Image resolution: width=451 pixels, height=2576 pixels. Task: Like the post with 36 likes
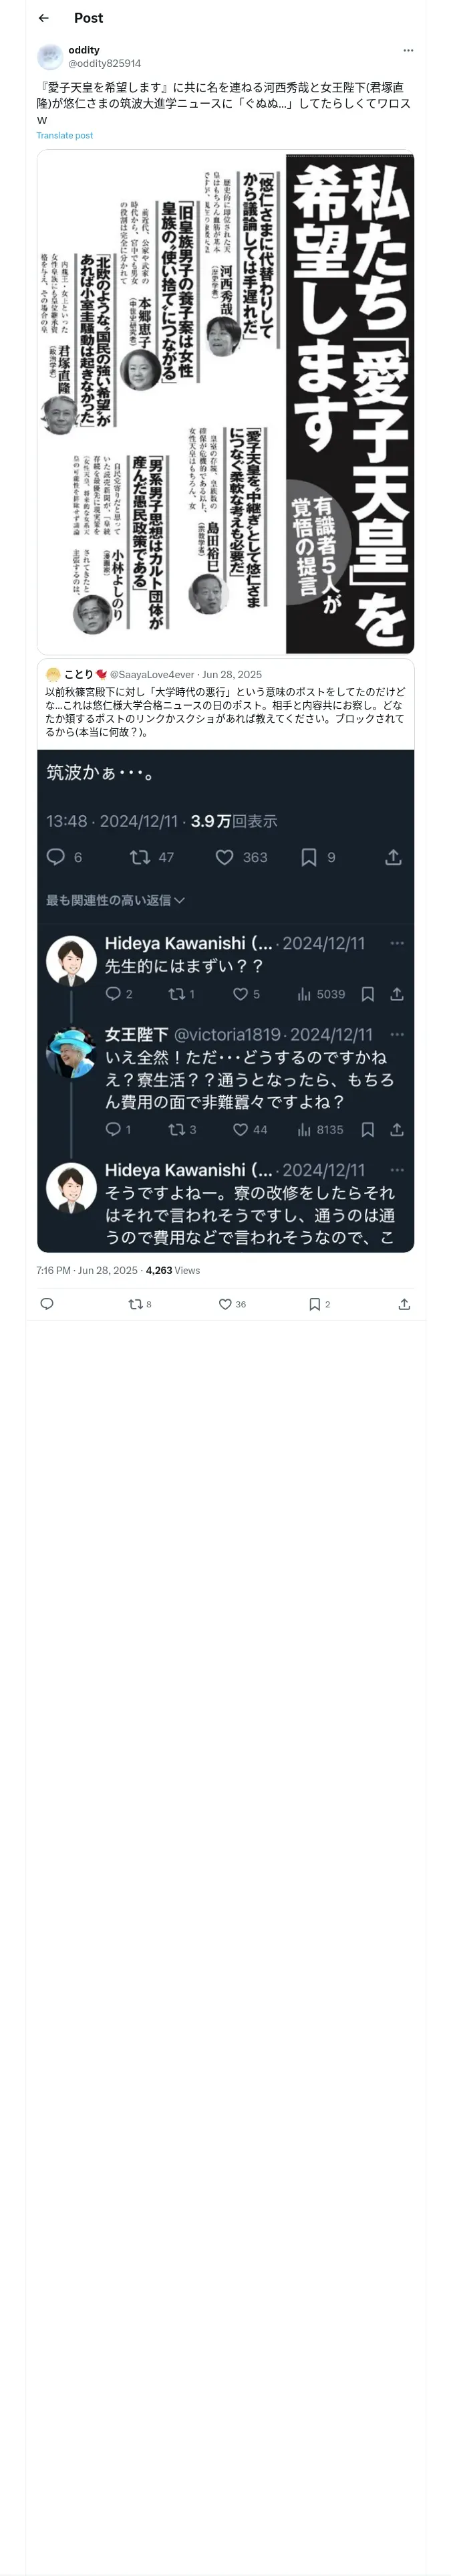232,1304
